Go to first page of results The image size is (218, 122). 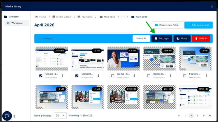pos(179,116)
